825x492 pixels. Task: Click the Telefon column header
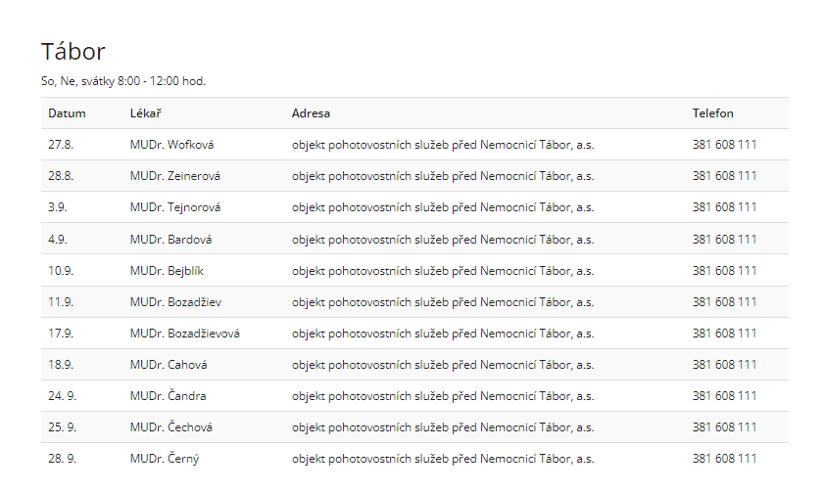tap(712, 113)
